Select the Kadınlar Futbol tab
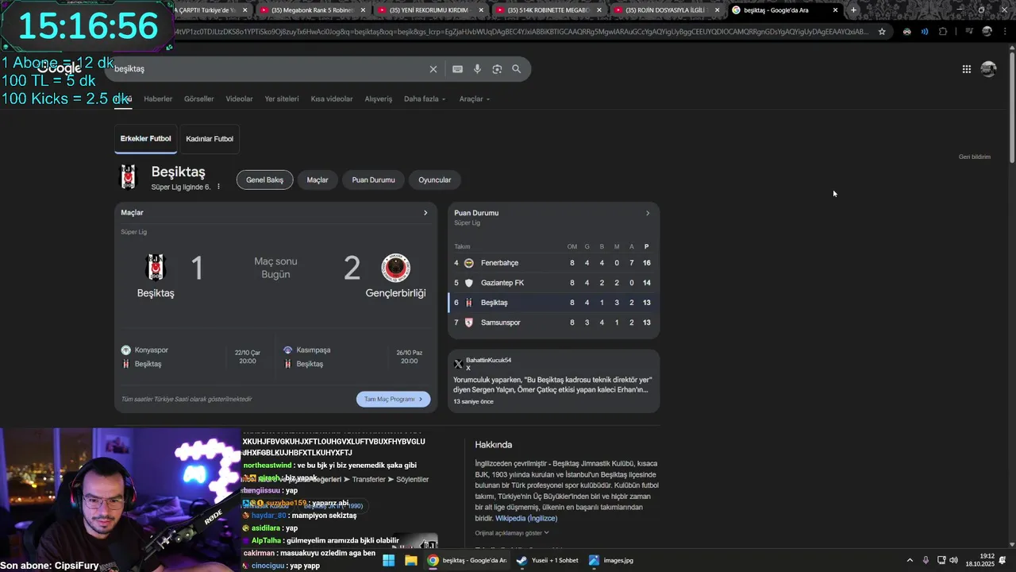Viewport: 1016px width, 572px height. [x=210, y=139]
